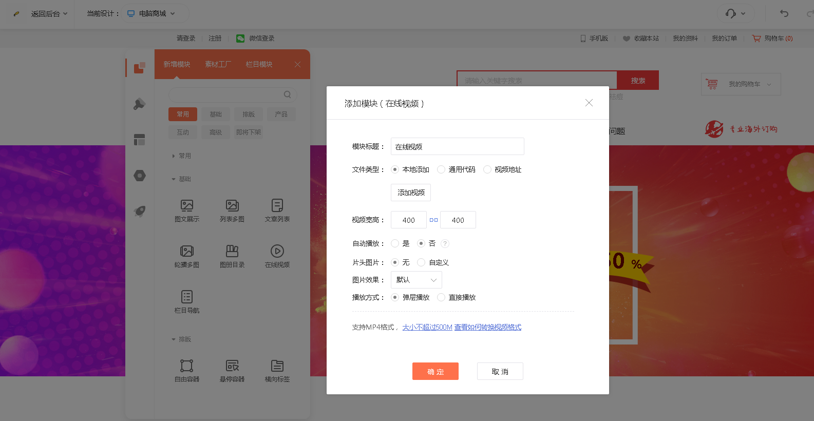Image resolution: width=814 pixels, height=421 pixels.
Task: Switch to 新增模块 tab
Action: pyautogui.click(x=177, y=64)
